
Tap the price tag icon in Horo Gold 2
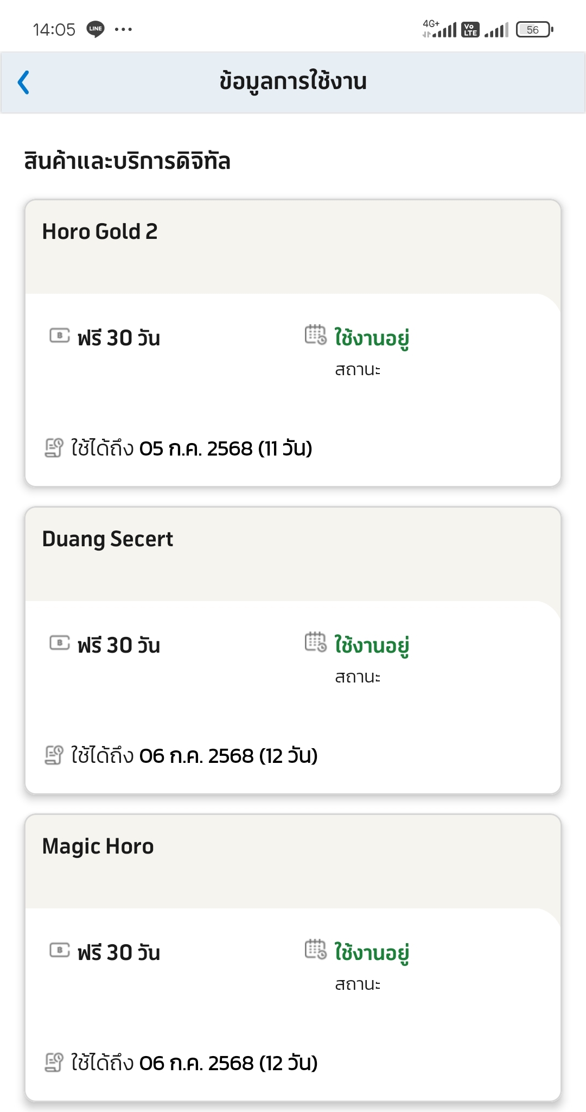point(60,336)
